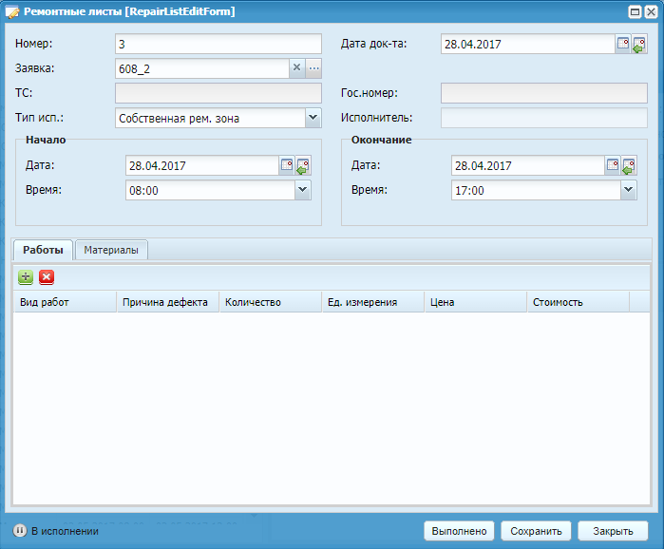664x549 pixels.
Task: Click the Гос.номер field
Action: coord(543,93)
